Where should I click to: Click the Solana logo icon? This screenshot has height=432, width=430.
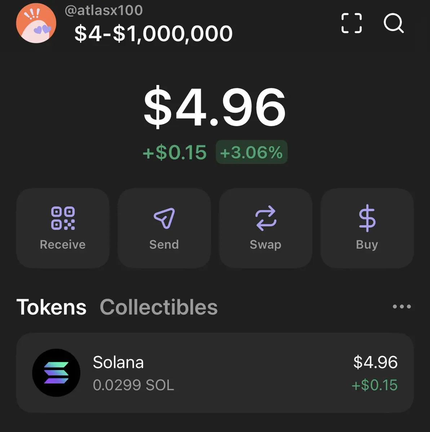click(x=56, y=373)
